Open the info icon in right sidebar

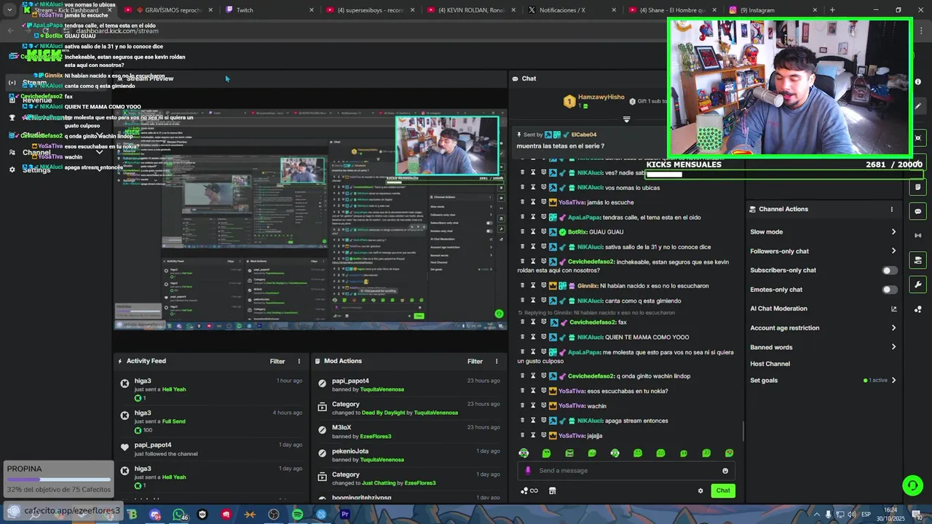[917, 82]
